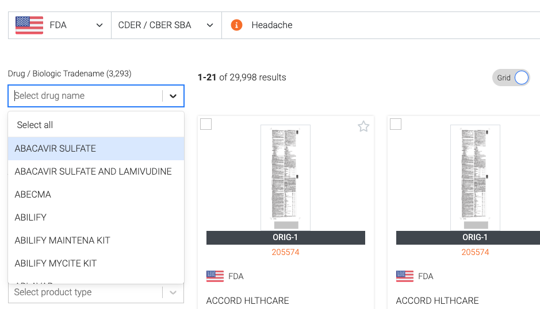Choose ABILIFY MYCITE KIT
The width and height of the screenshot is (540, 309).
(95, 263)
